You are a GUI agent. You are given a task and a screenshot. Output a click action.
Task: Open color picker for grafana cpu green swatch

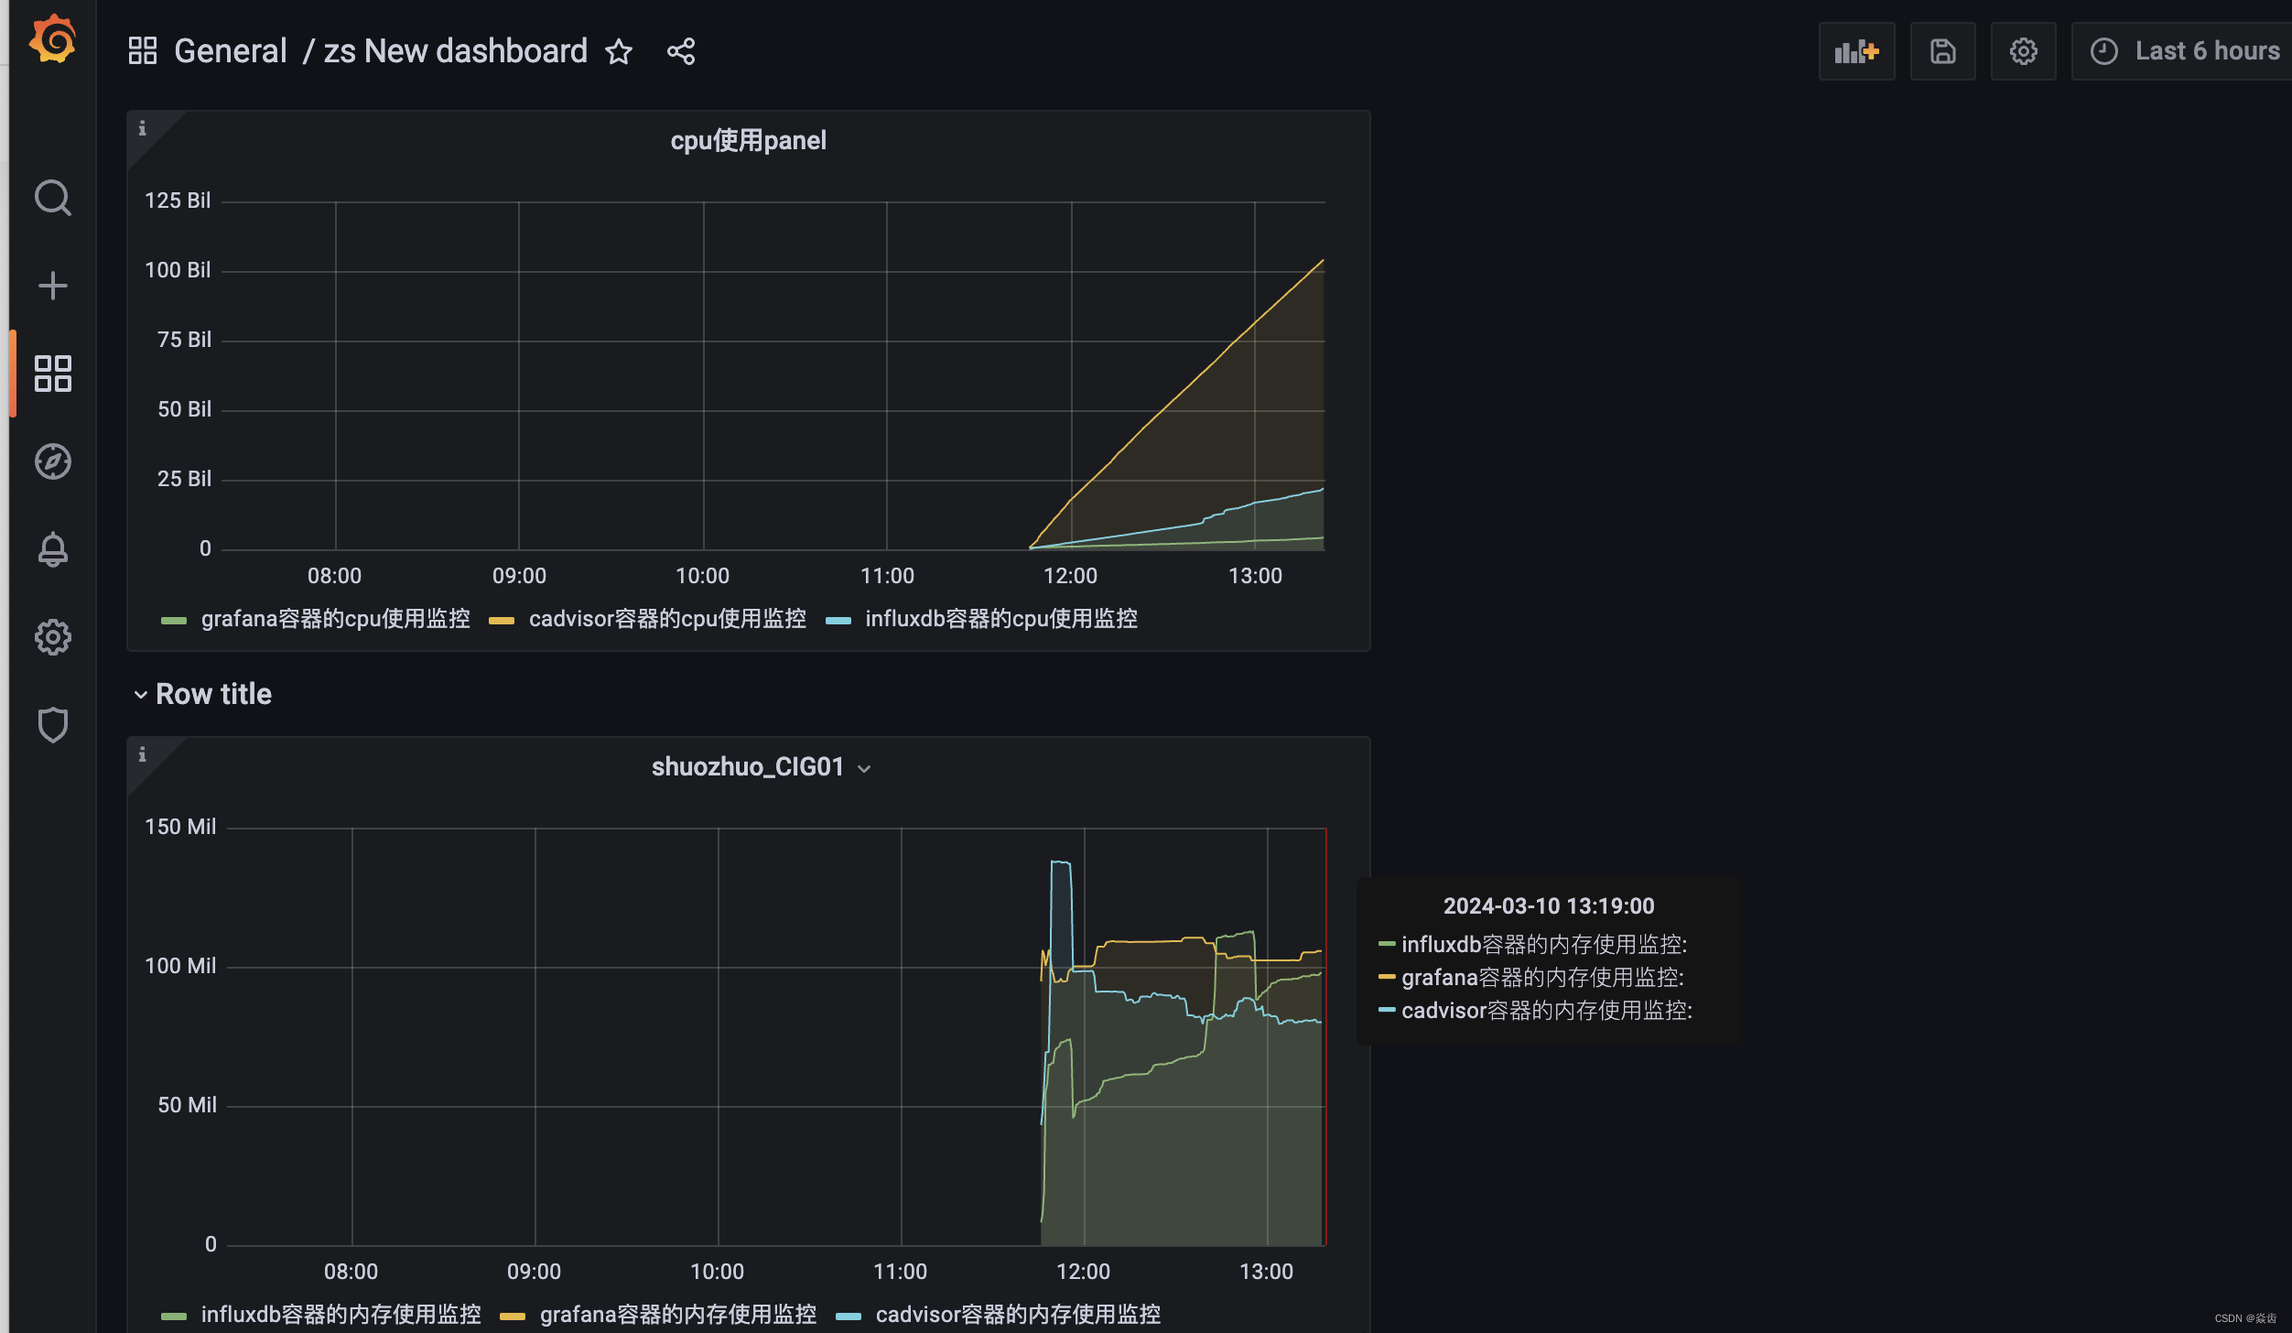[x=174, y=621]
